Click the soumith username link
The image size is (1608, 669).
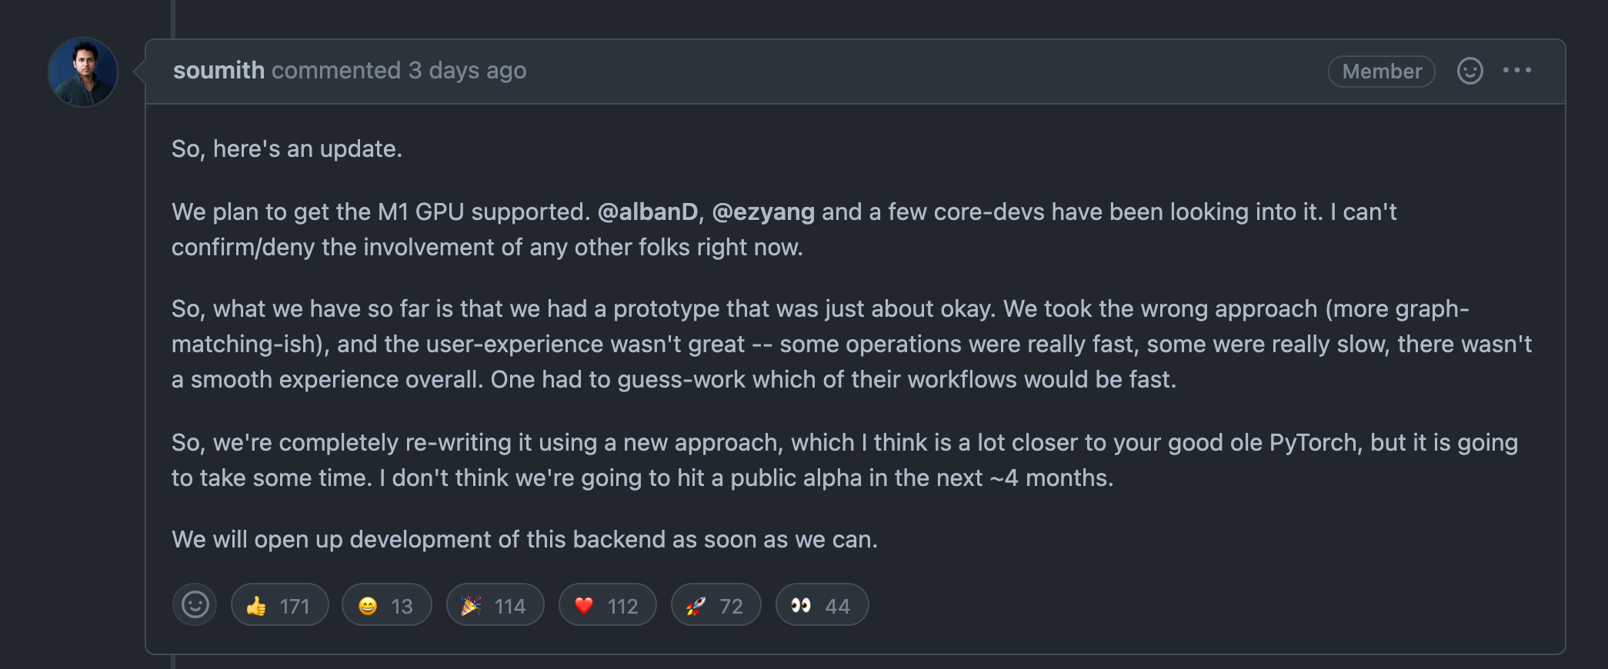pyautogui.click(x=219, y=71)
